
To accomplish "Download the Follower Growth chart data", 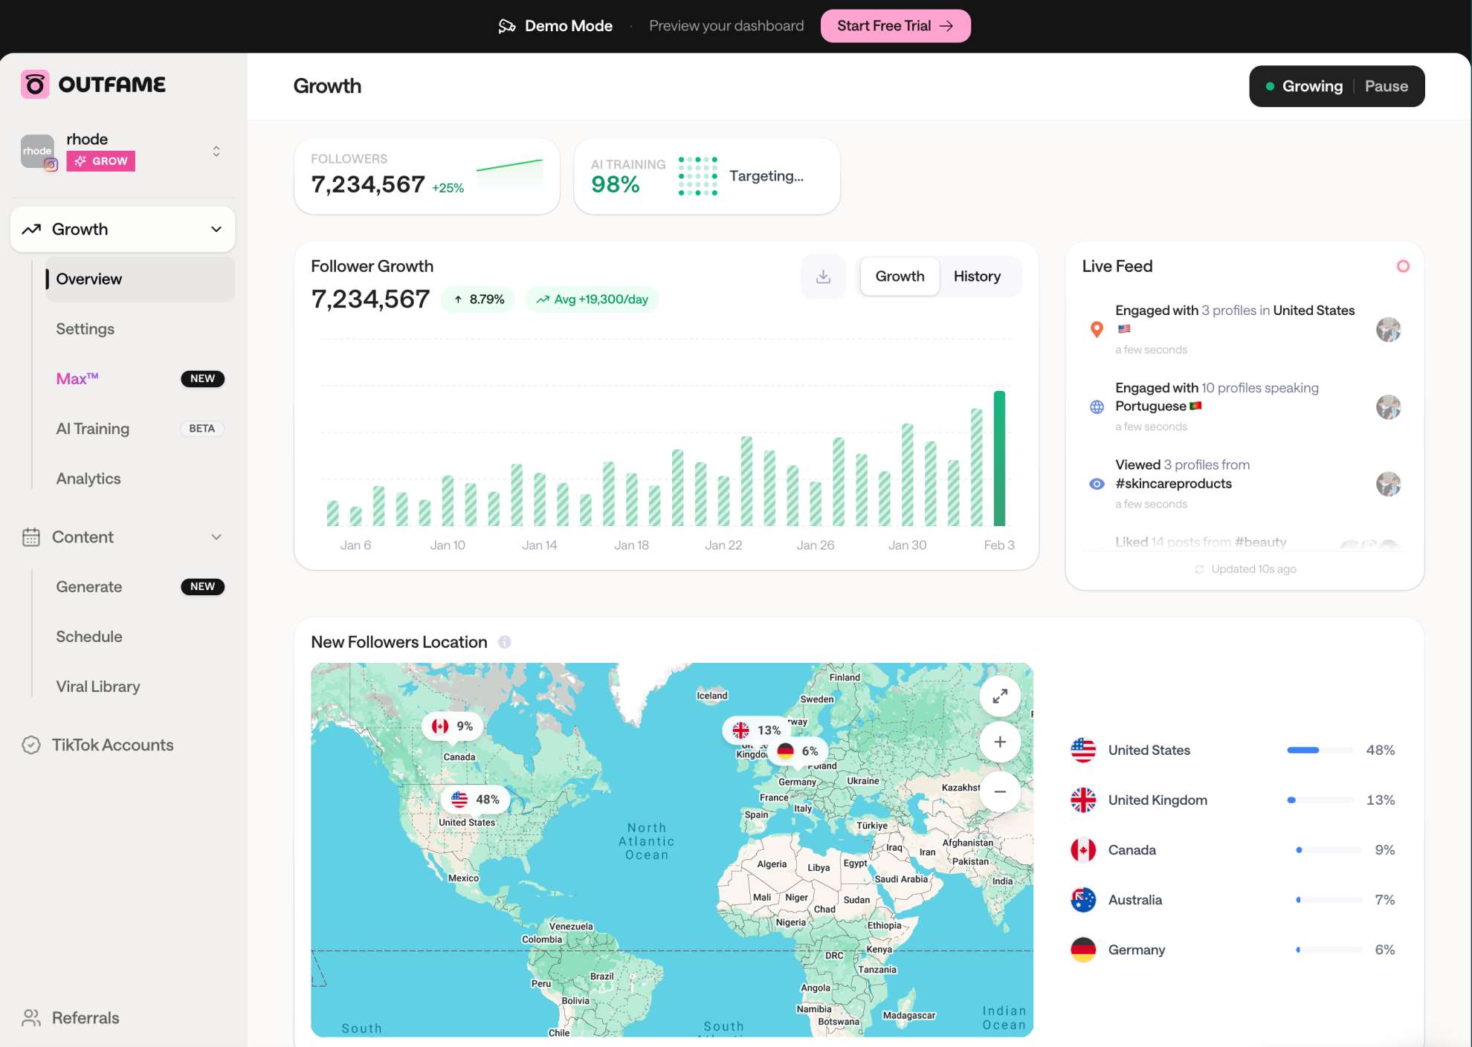I will point(822,276).
